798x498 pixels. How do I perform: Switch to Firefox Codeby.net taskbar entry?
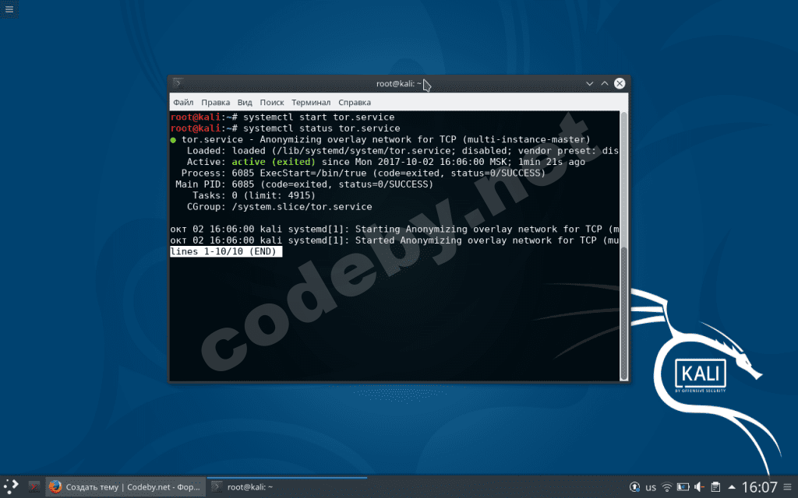tap(125, 487)
